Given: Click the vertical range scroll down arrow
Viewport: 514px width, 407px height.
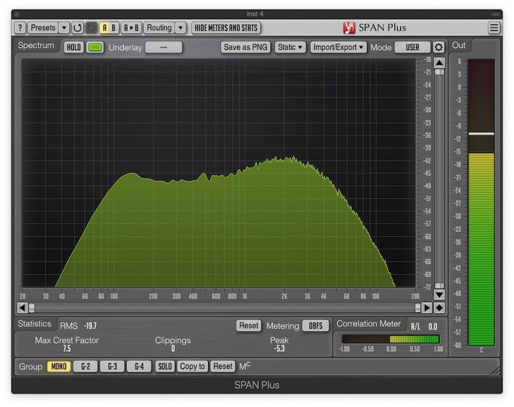Looking at the screenshot, I should 439,294.
